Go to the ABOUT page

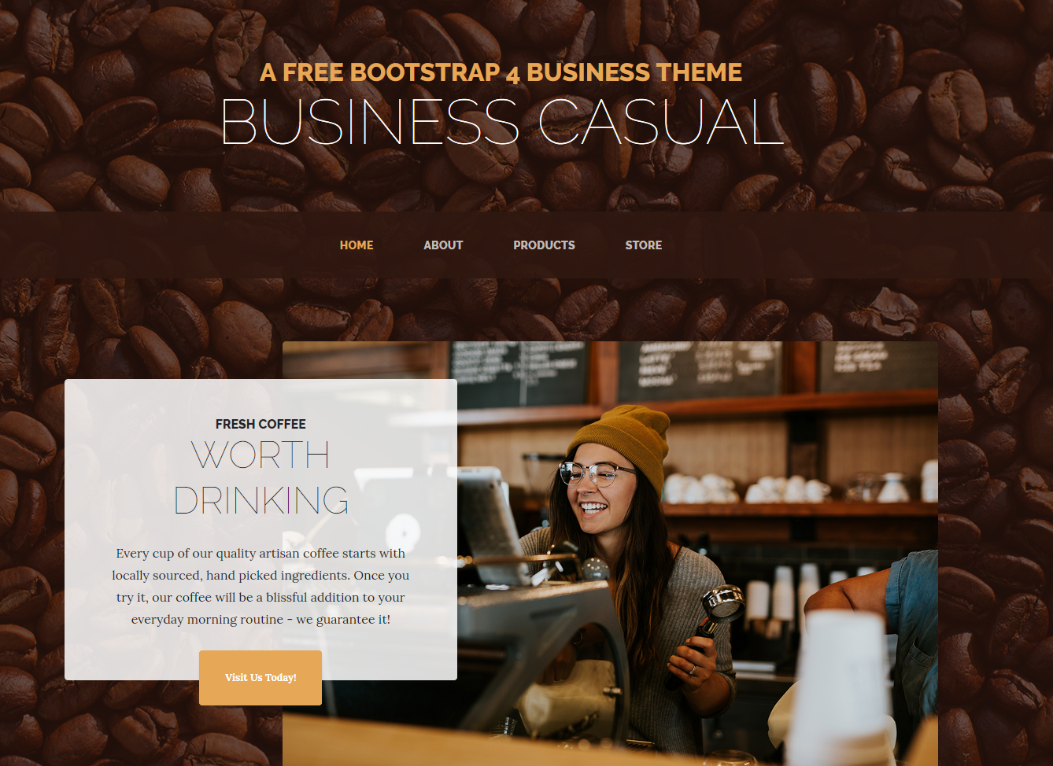[x=443, y=245]
